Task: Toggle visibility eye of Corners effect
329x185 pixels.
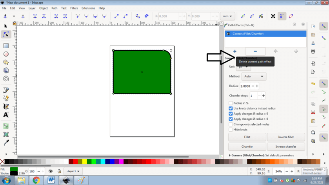Action: 229,34
